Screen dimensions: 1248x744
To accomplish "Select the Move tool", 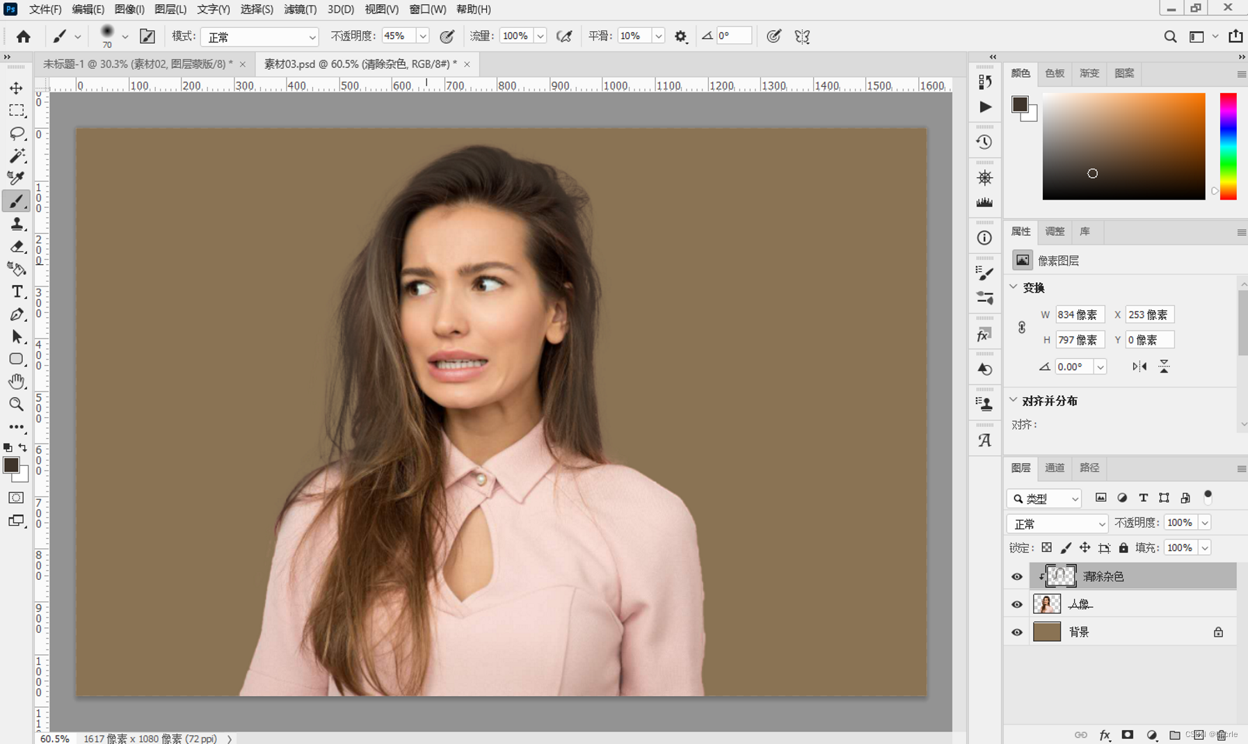I will (16, 88).
